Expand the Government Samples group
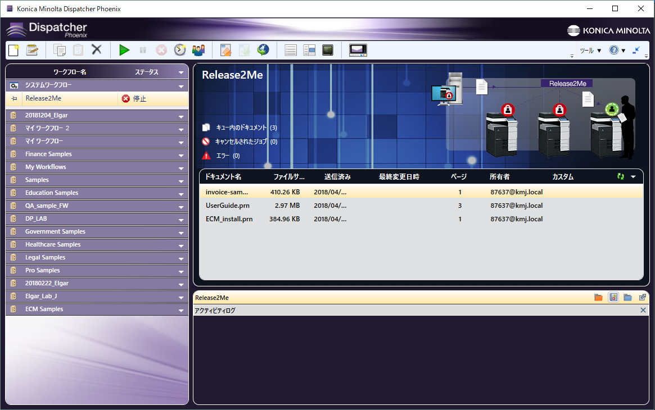The image size is (655, 410). click(x=181, y=233)
